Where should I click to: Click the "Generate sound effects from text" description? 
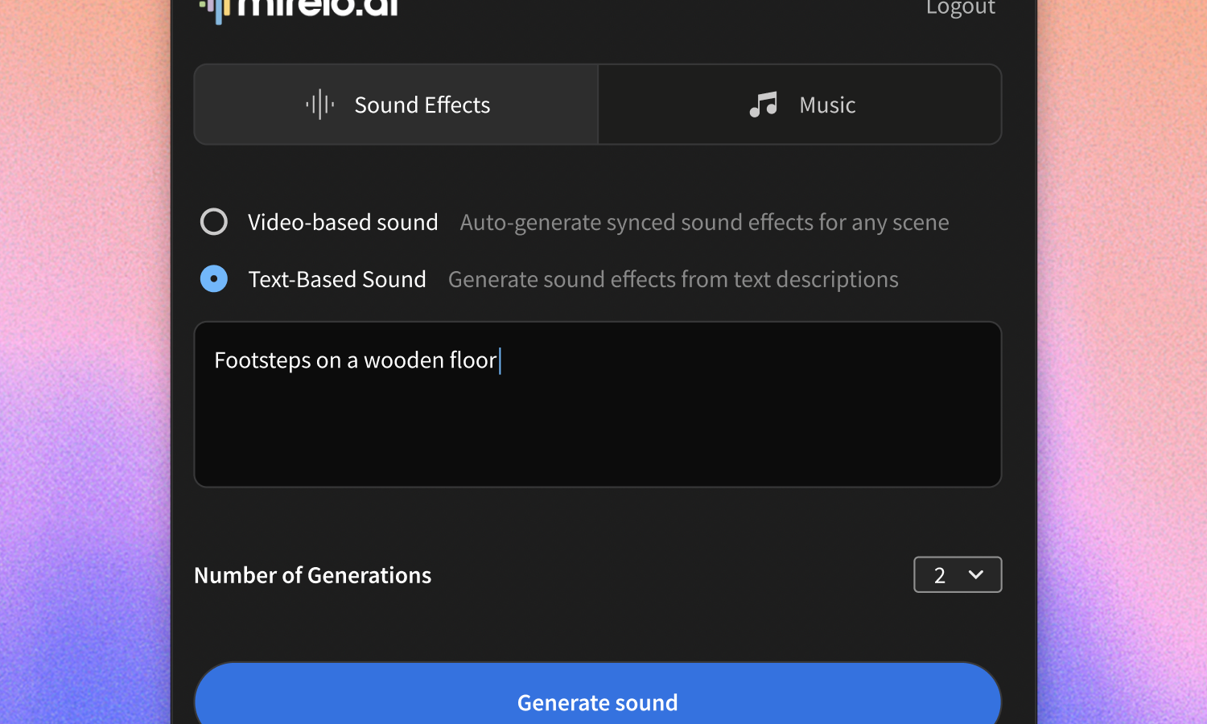673,279
